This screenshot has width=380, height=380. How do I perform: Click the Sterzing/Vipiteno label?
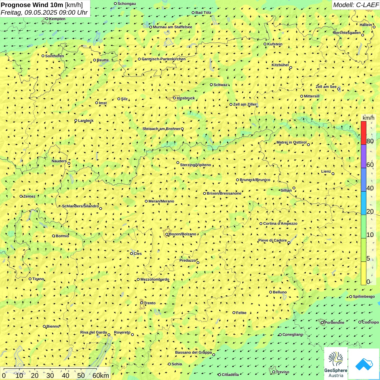pyautogui.click(x=195, y=165)
